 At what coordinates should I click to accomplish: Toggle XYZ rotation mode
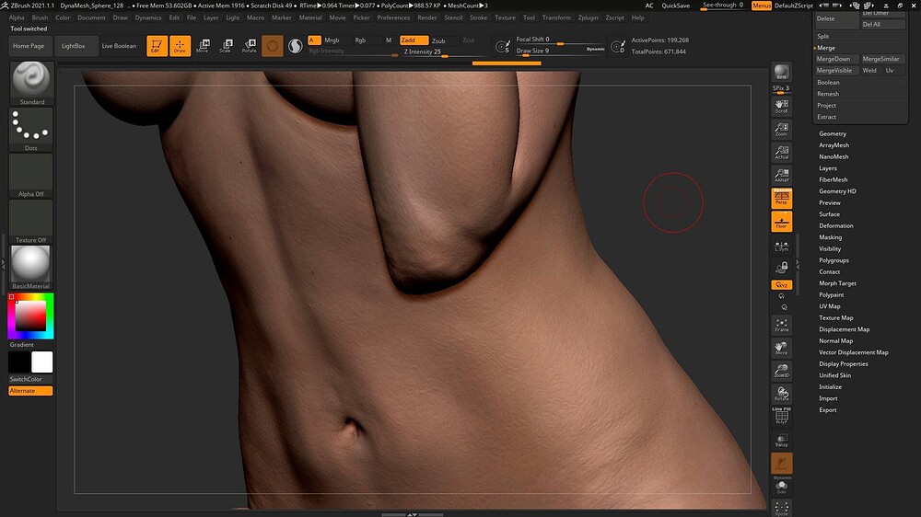(782, 284)
